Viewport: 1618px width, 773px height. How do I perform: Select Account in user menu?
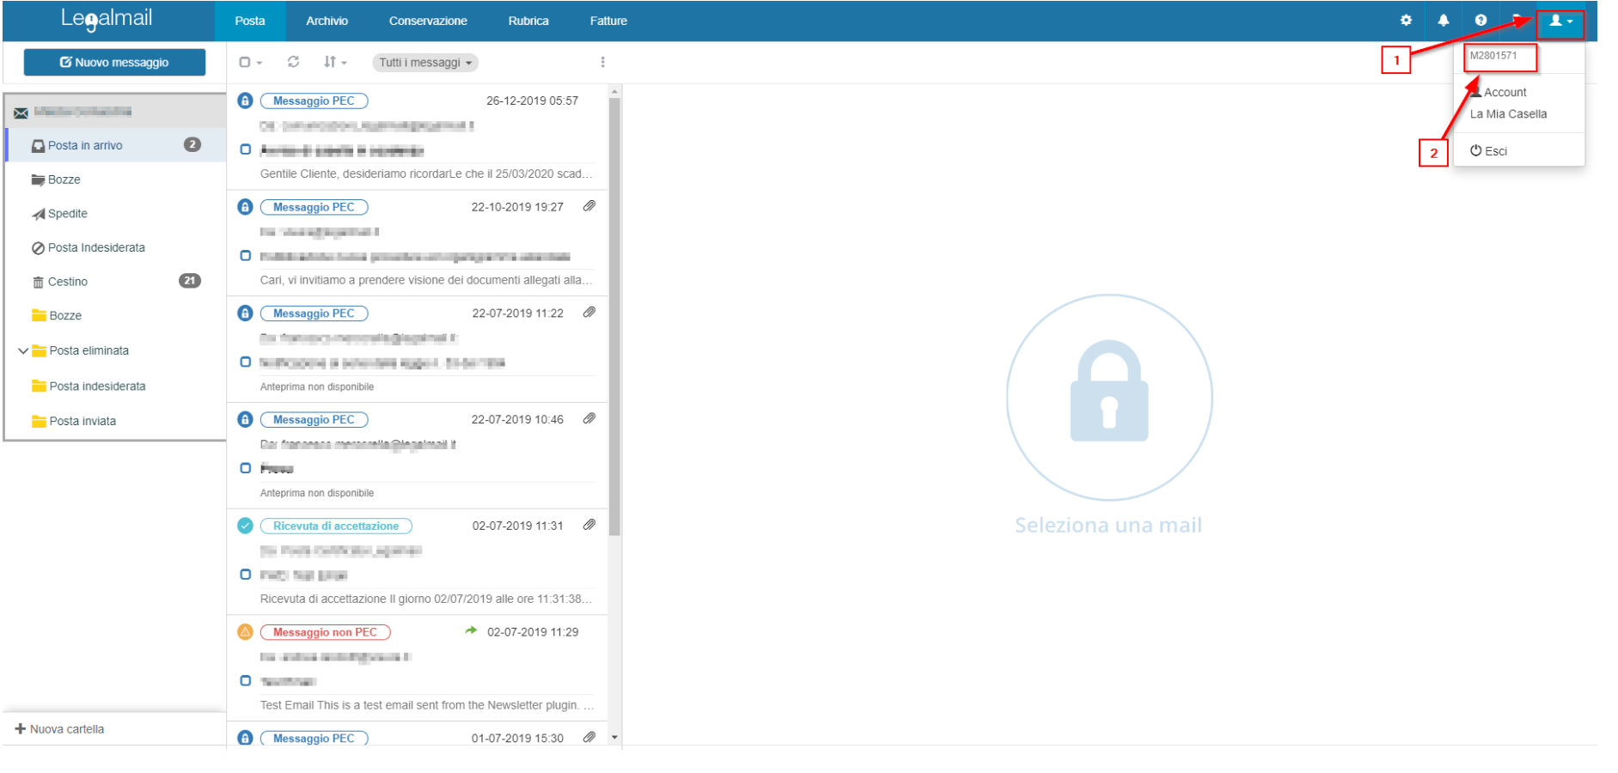[1499, 92]
